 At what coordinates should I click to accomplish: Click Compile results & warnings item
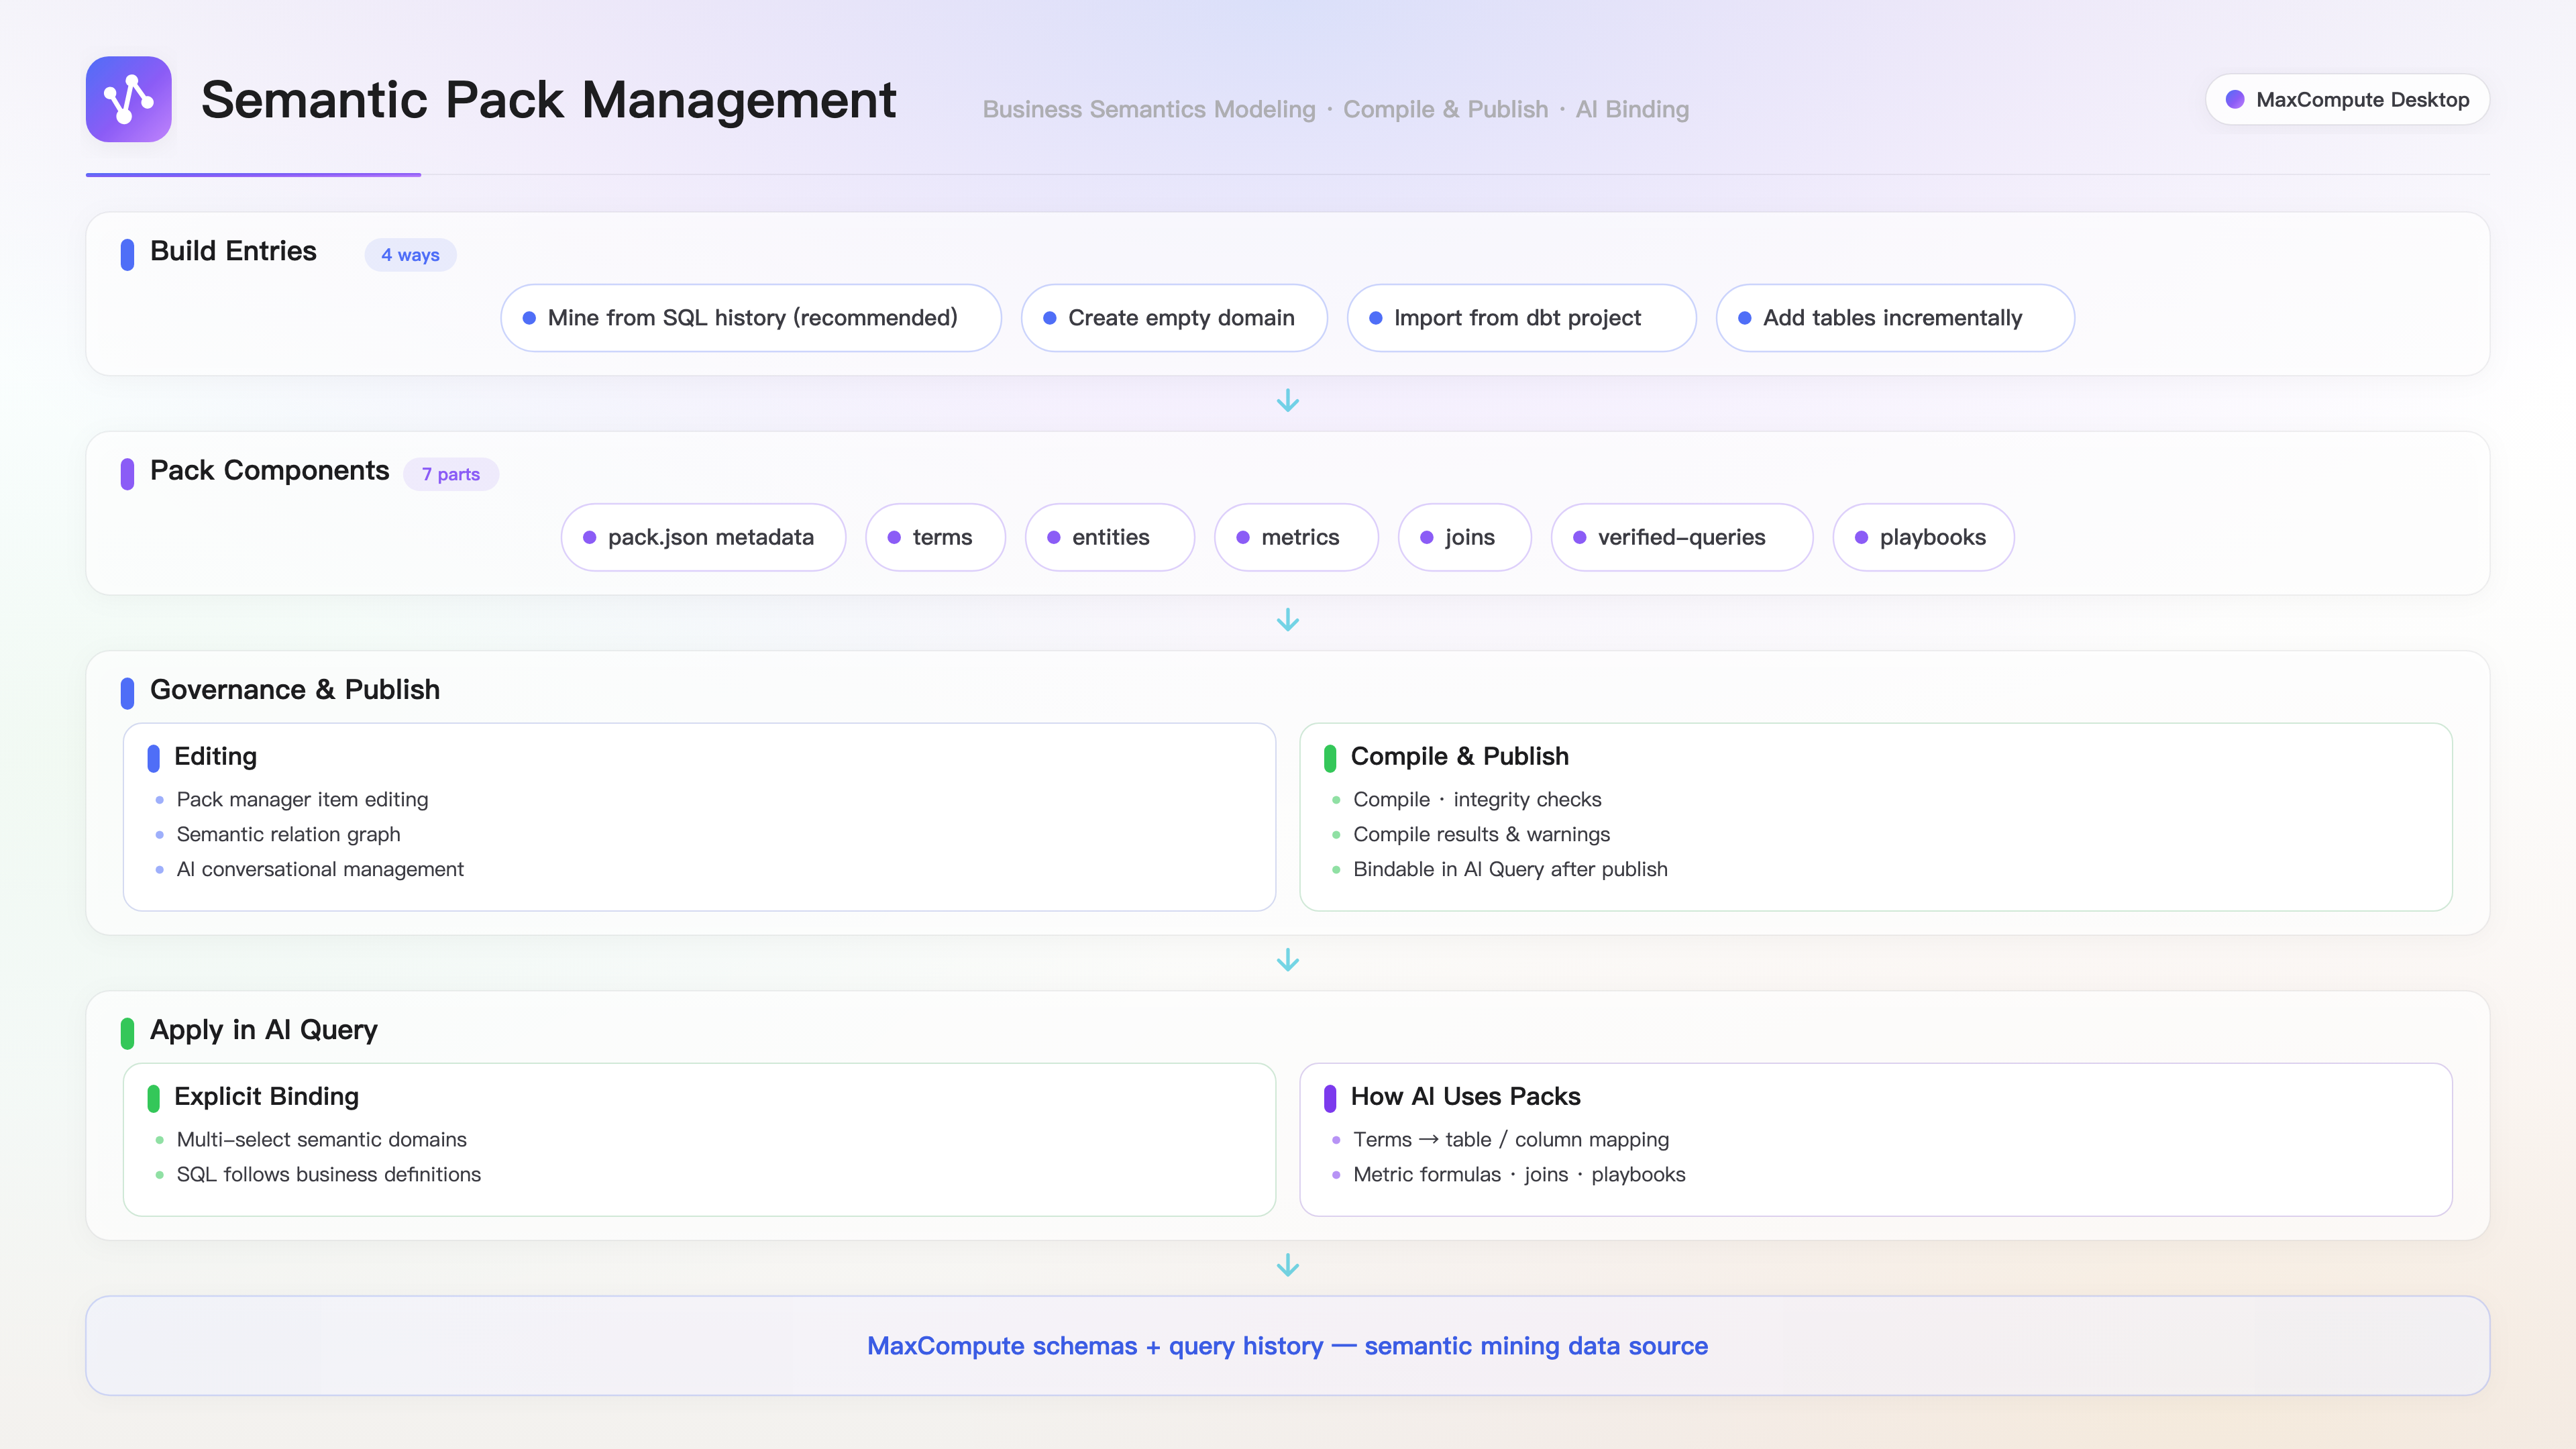point(1481,834)
